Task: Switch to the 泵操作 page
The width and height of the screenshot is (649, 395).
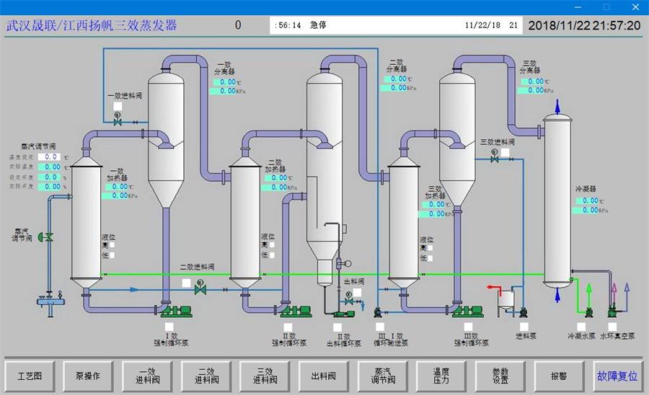Action: pyautogui.click(x=88, y=376)
